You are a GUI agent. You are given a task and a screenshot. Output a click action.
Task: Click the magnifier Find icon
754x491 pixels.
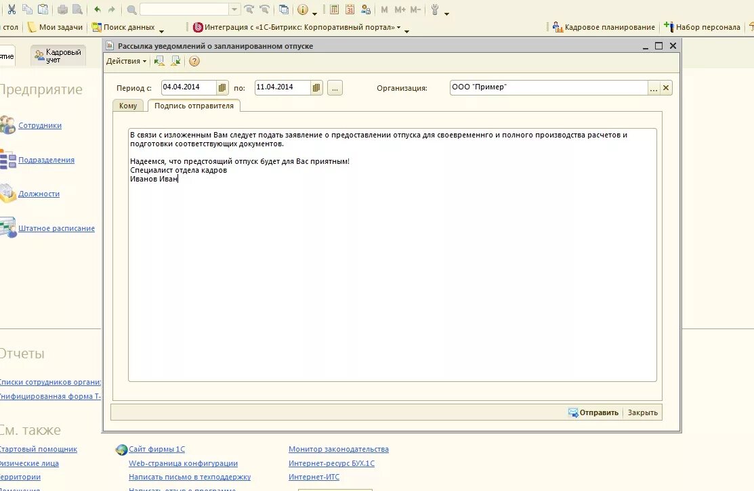[x=131, y=9]
